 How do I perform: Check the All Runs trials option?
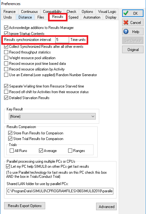[x=12, y=150]
